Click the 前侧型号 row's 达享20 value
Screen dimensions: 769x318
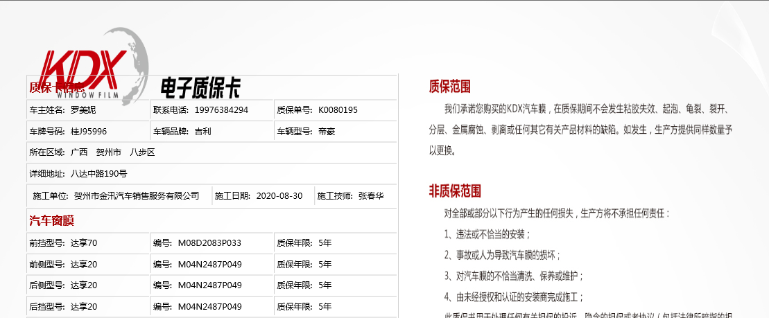pyautogui.click(x=84, y=264)
